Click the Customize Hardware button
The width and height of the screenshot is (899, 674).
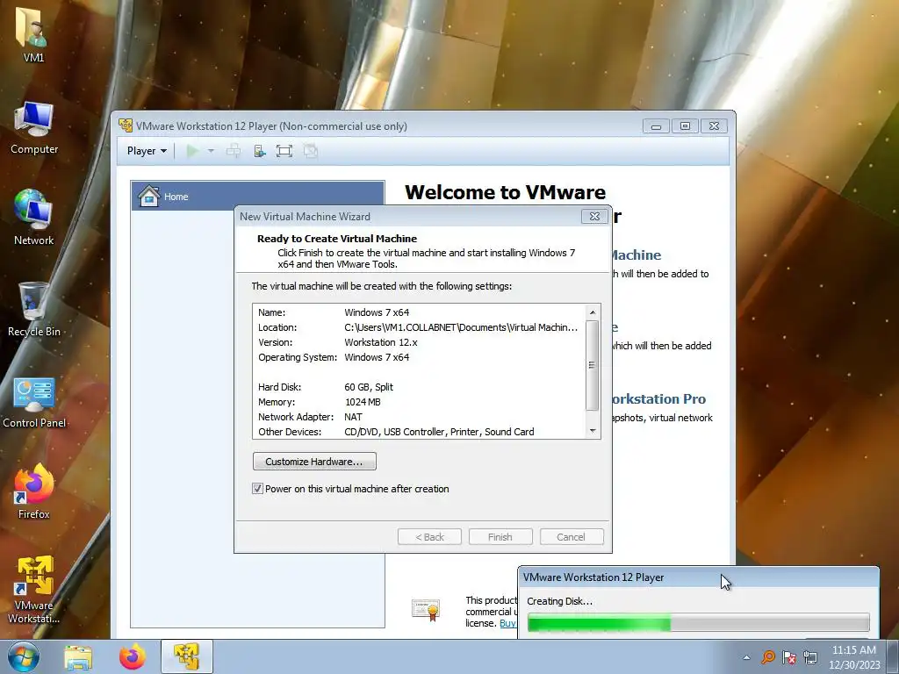(x=314, y=462)
